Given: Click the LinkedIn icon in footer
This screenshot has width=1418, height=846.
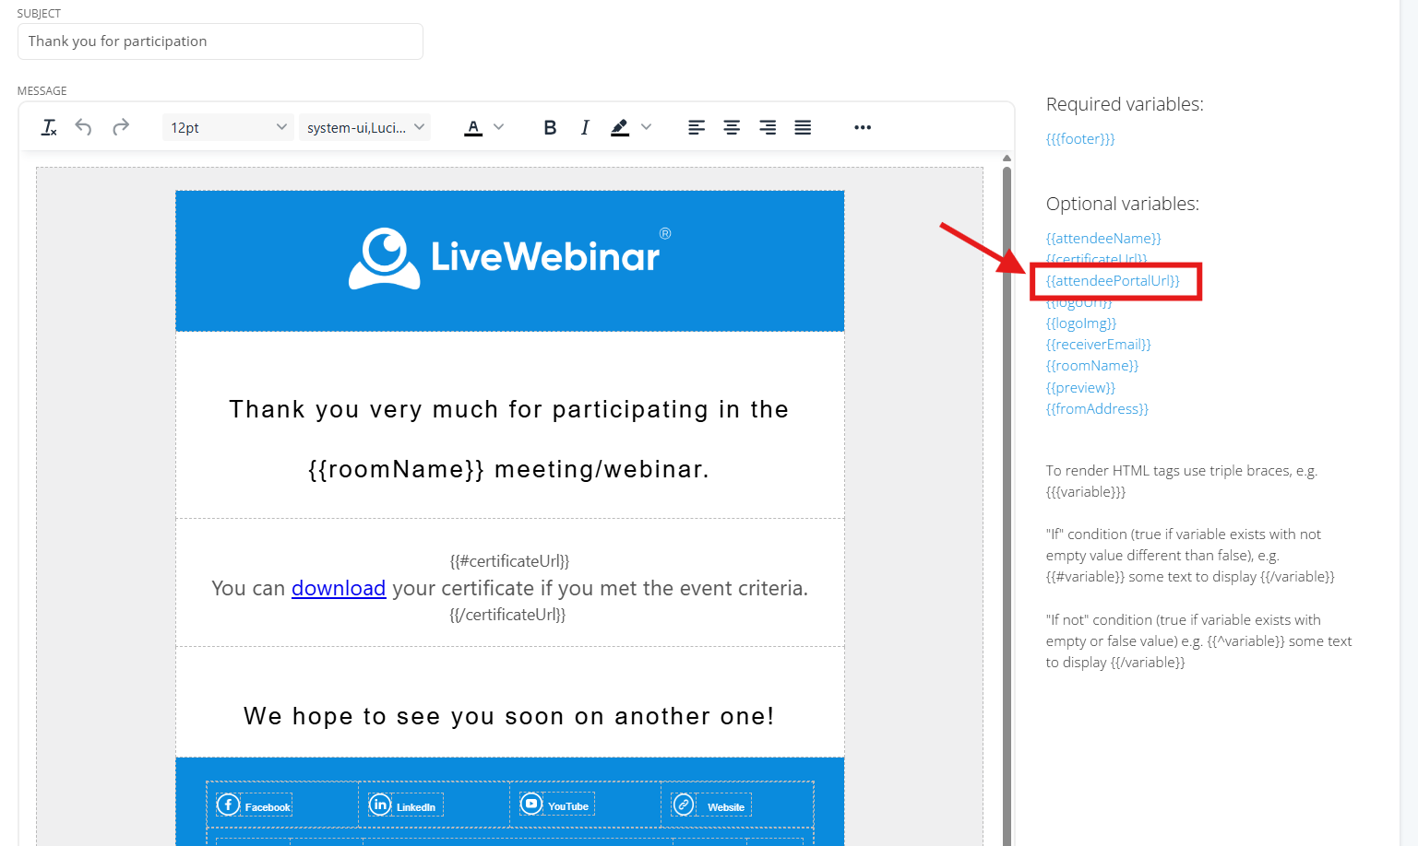Looking at the screenshot, I should 380,805.
